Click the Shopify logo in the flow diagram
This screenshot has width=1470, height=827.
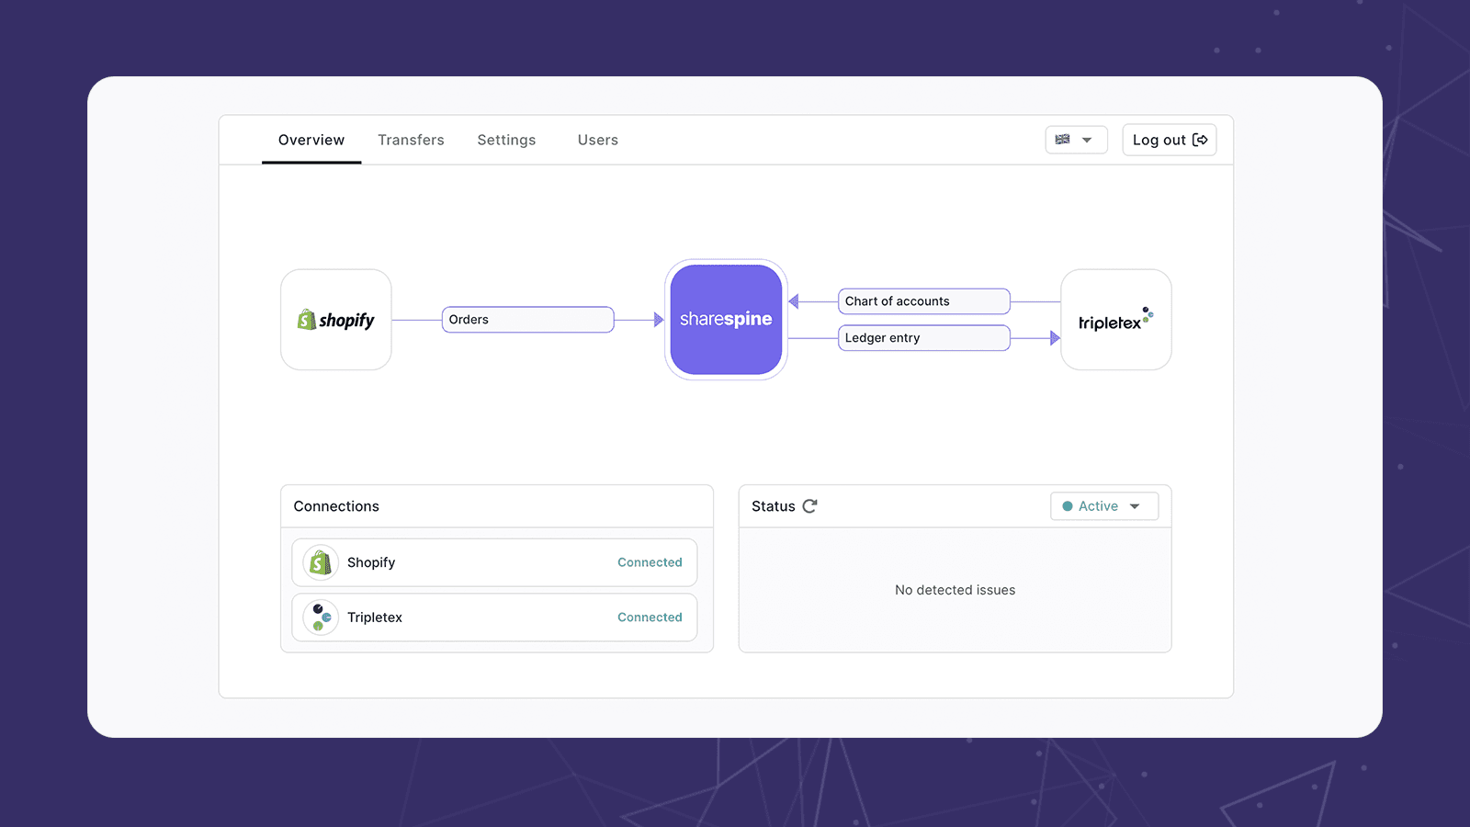(336, 320)
